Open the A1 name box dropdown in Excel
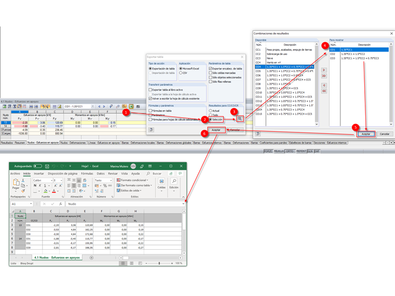This screenshot has height=296, width=395. 31,204
